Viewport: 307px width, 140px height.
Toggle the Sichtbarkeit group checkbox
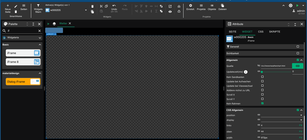pyautogui.click(x=298, y=53)
